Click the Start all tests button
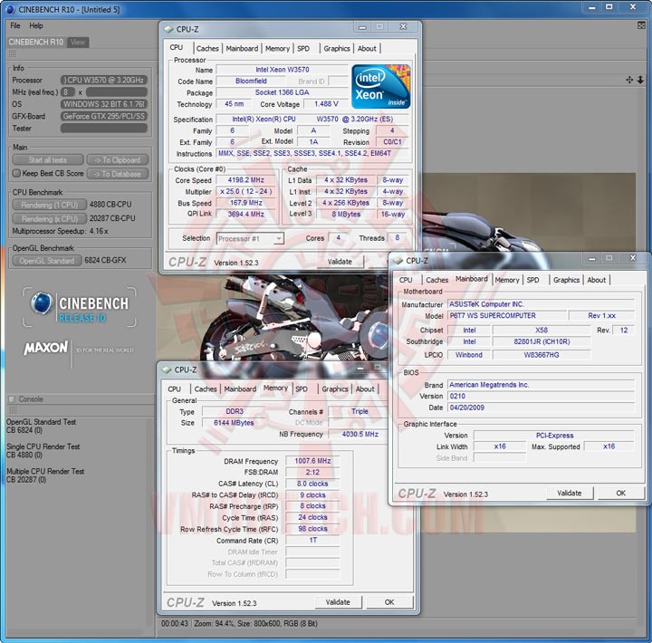 tap(48, 159)
